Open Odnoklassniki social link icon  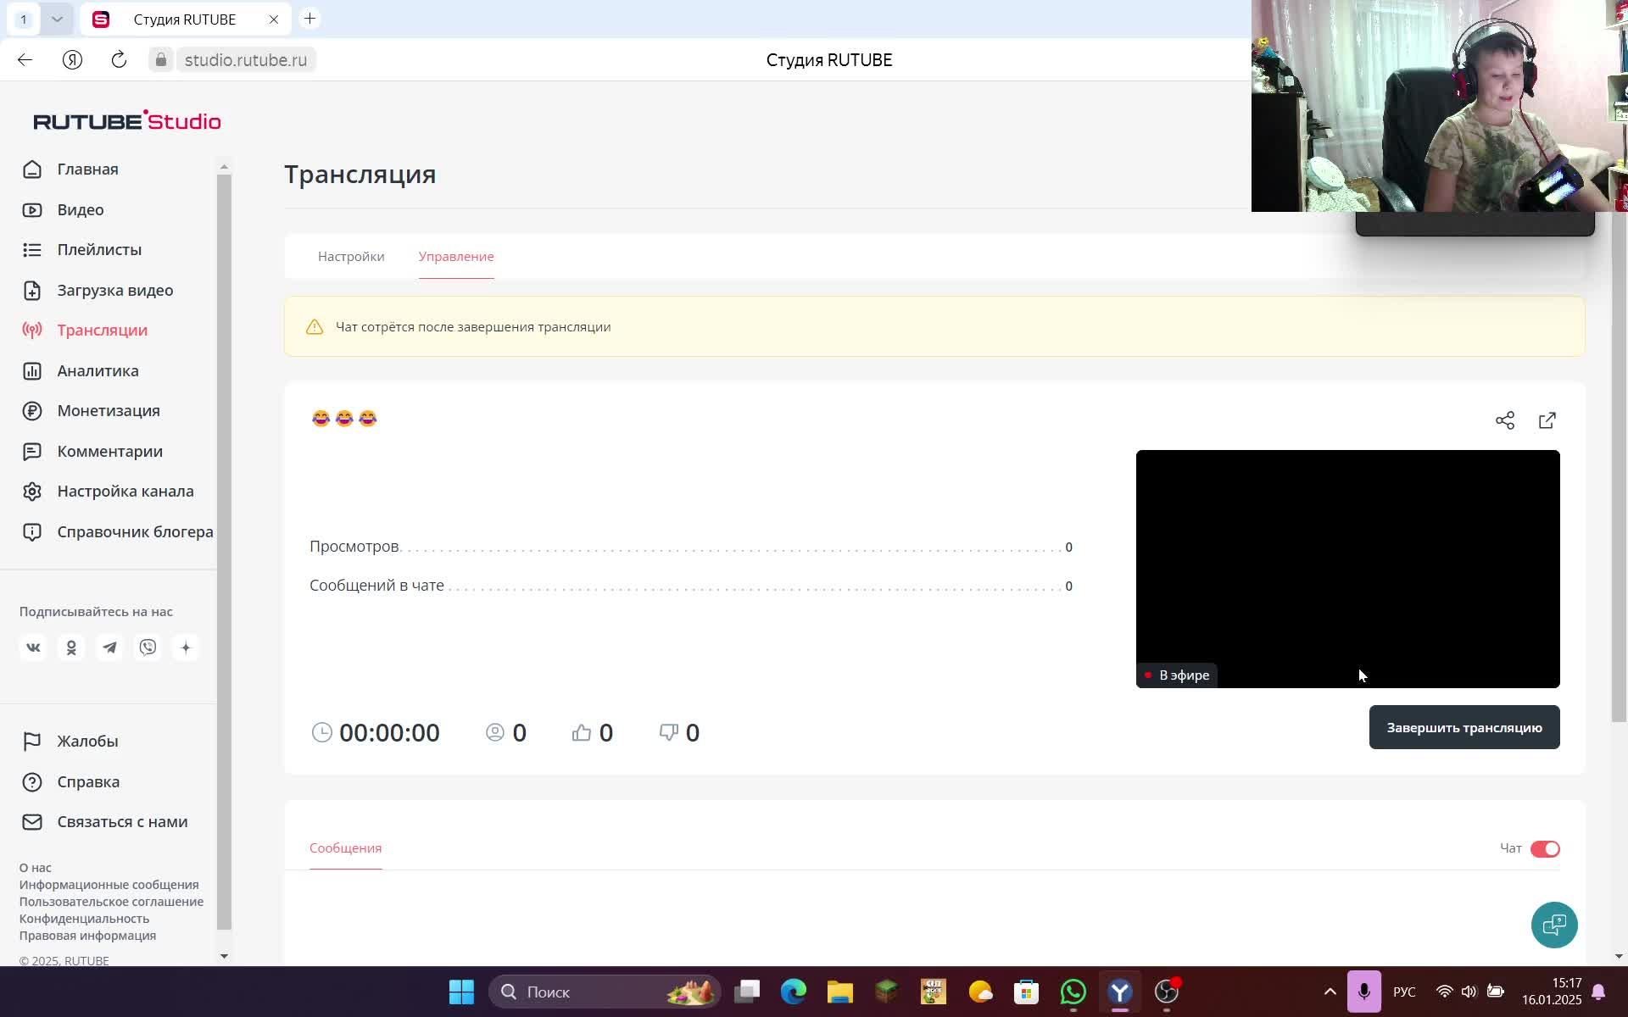point(71,647)
